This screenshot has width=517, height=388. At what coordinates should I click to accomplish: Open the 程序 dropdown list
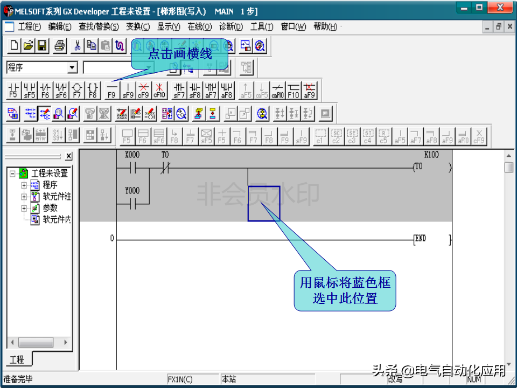click(x=72, y=68)
